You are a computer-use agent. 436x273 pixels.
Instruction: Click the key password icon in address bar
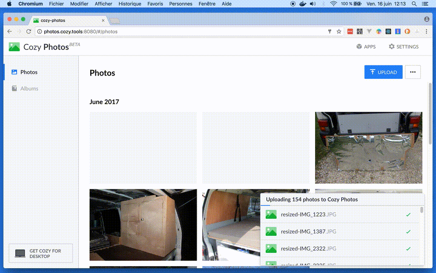tap(330, 32)
